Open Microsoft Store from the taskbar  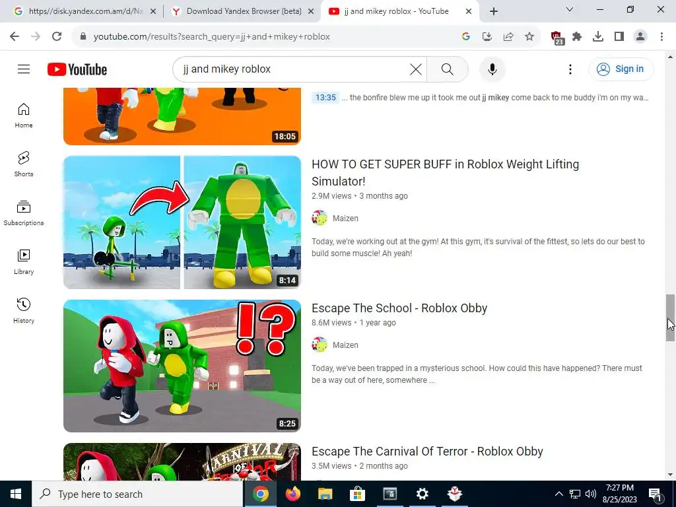[x=357, y=494]
